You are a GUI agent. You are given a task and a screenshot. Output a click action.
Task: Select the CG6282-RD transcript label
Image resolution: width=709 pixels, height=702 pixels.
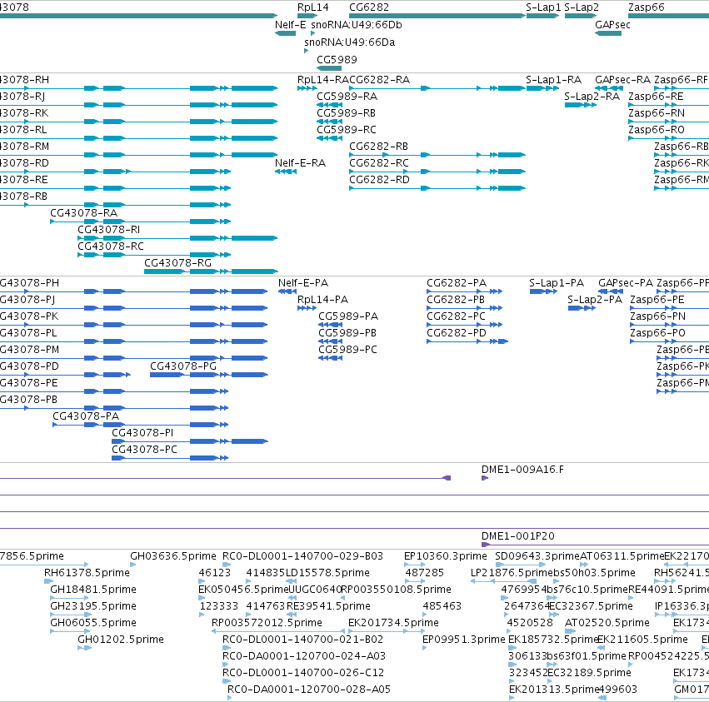[379, 180]
